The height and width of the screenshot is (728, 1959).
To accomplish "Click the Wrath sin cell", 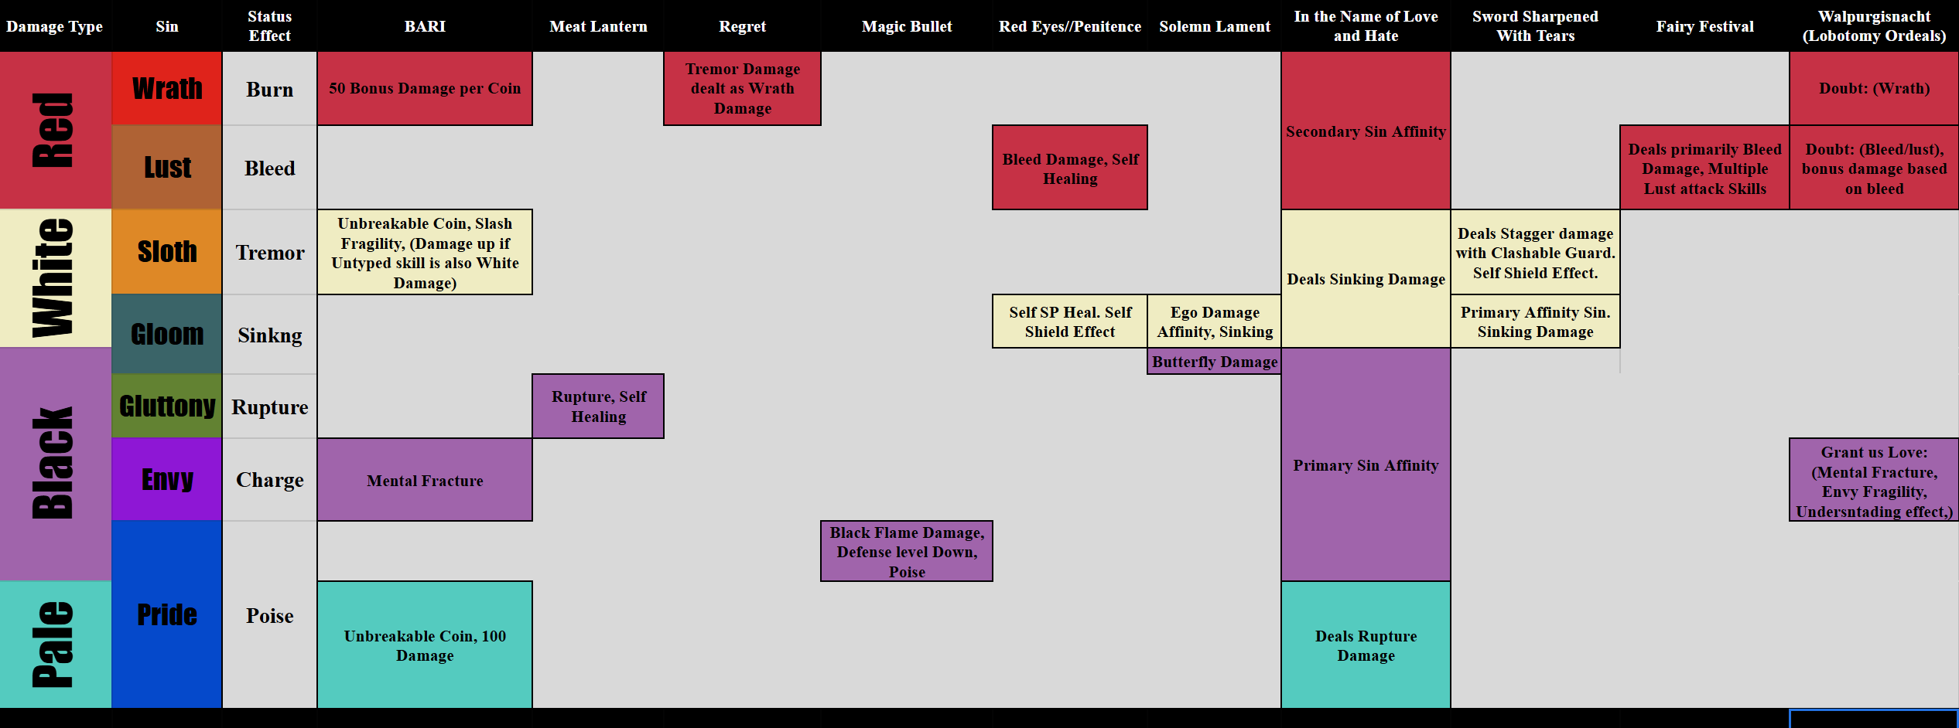I will [166, 88].
